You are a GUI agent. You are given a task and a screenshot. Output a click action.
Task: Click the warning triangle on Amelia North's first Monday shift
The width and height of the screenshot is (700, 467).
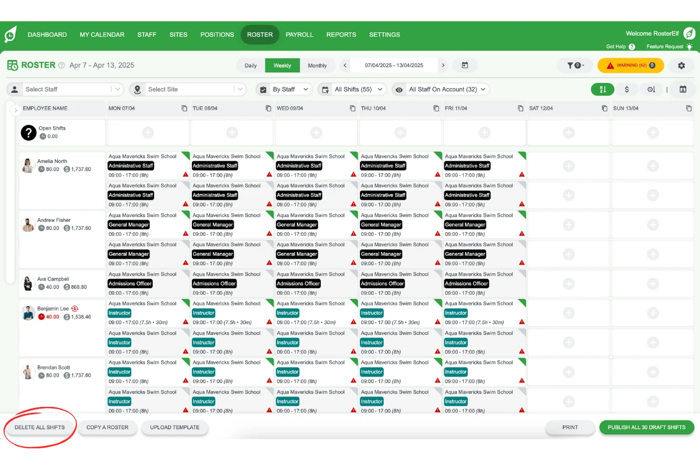tap(185, 175)
